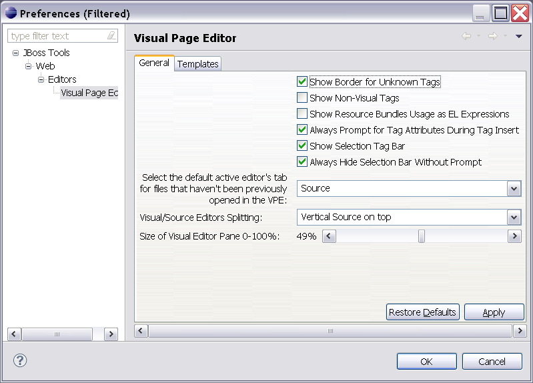The height and width of the screenshot is (383, 533).
Task: Switch to the Templates tab
Action: 198,64
